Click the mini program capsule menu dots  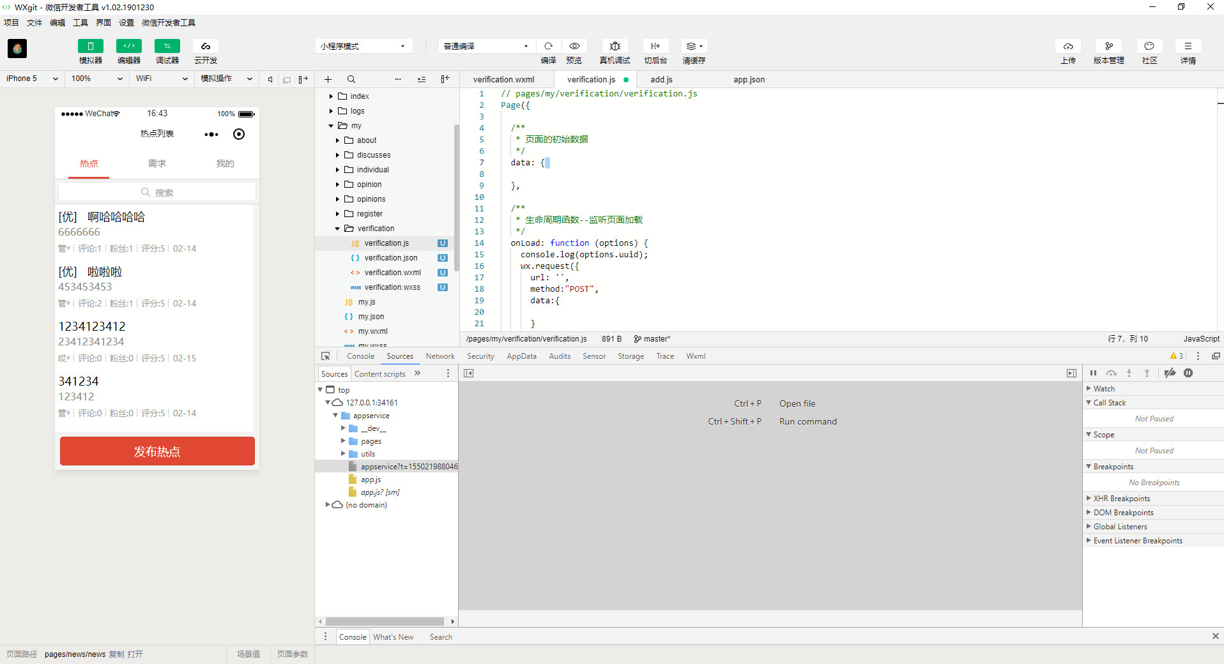click(x=211, y=134)
